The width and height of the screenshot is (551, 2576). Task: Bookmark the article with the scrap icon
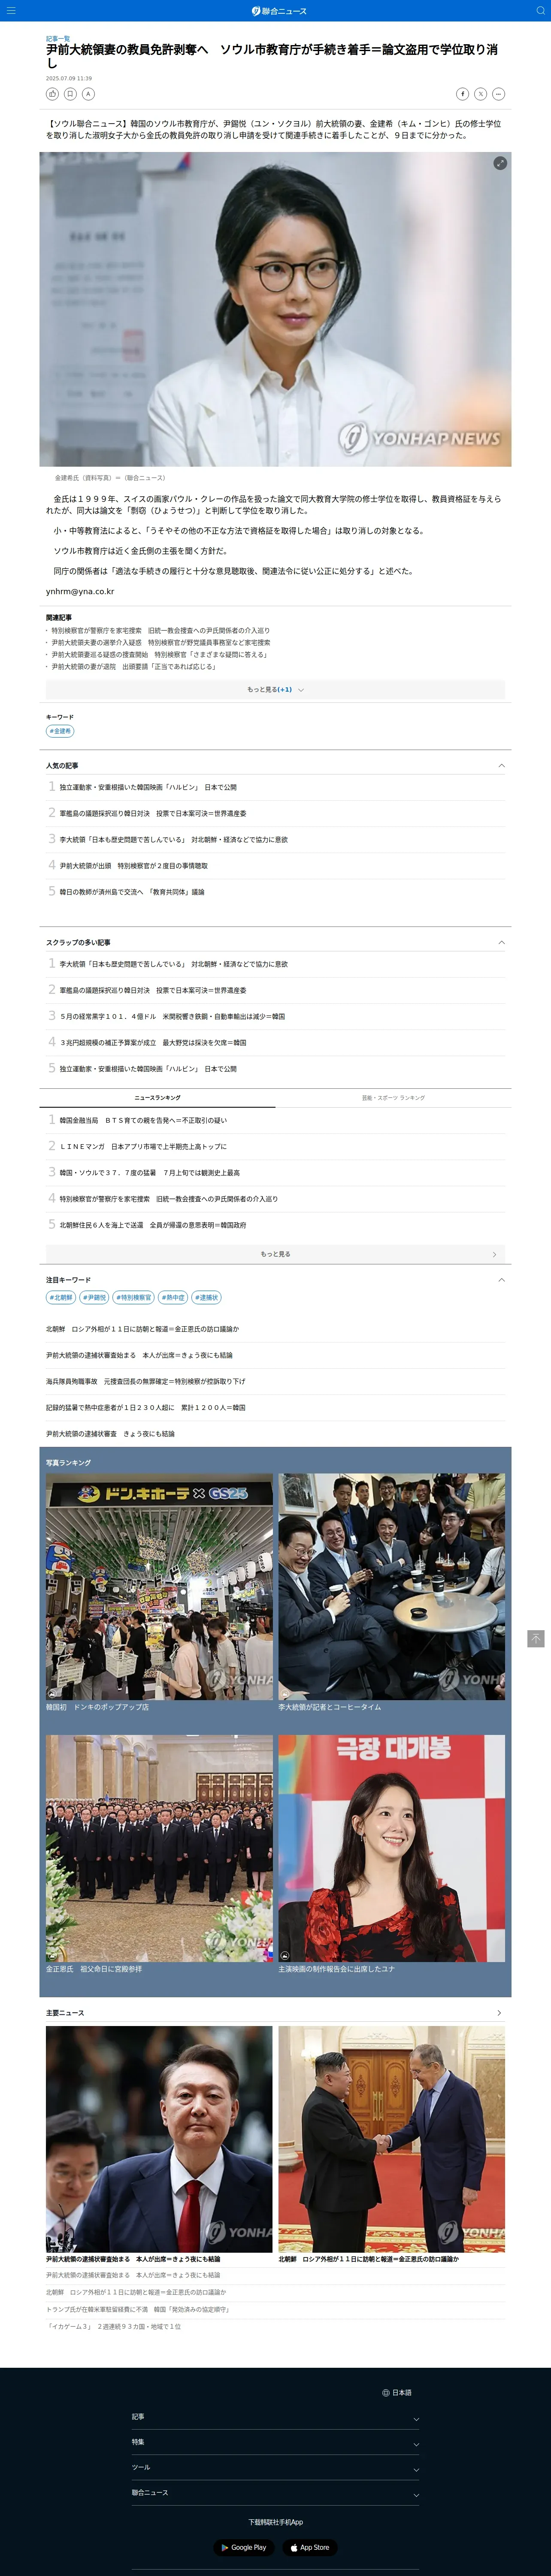[x=70, y=94]
